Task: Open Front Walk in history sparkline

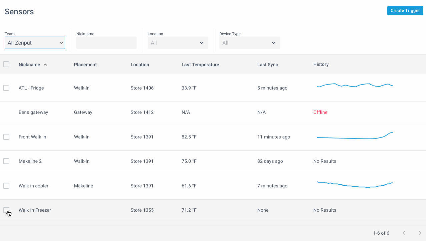Action: pos(355,135)
